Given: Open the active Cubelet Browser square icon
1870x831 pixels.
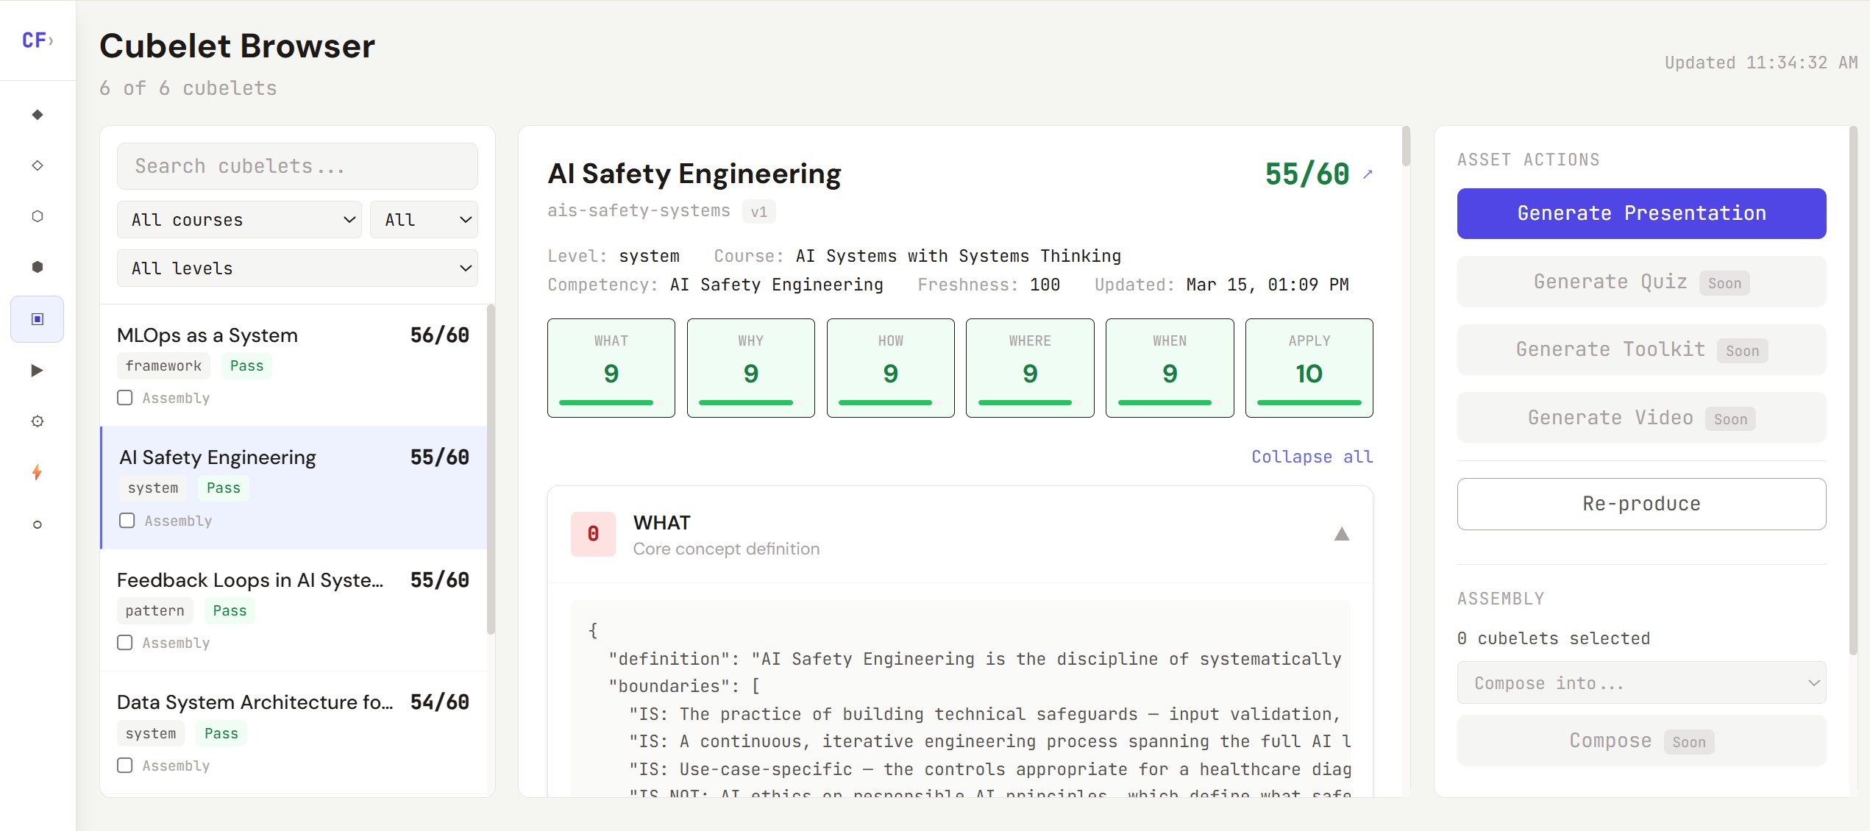Looking at the screenshot, I should [x=37, y=318].
